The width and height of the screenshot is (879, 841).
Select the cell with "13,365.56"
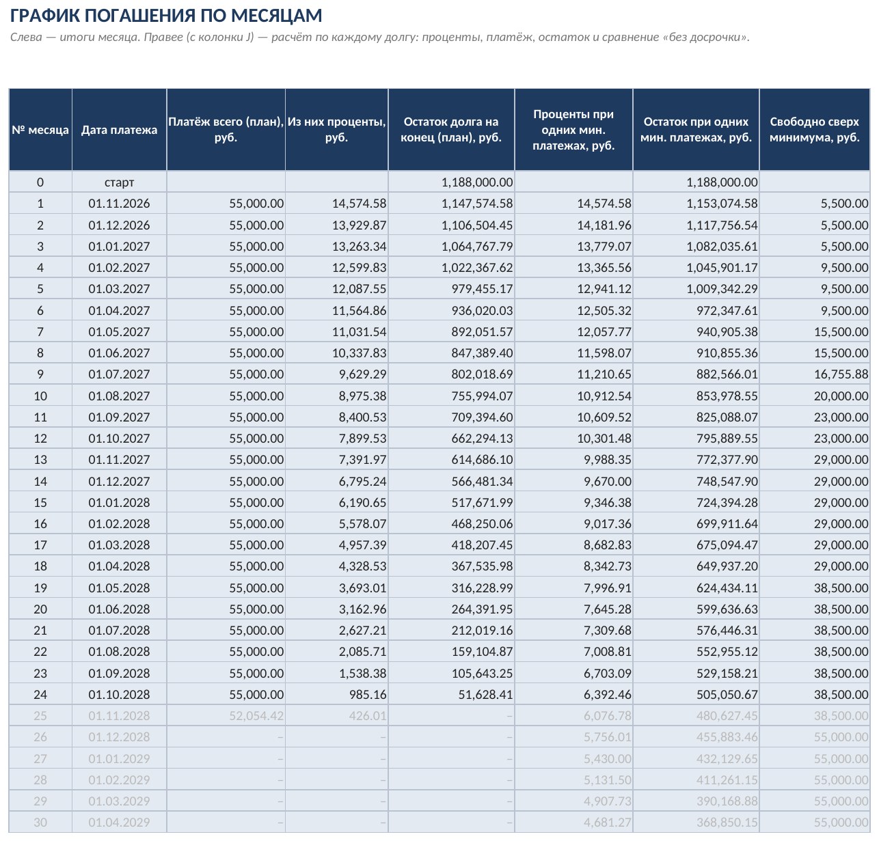(x=573, y=268)
